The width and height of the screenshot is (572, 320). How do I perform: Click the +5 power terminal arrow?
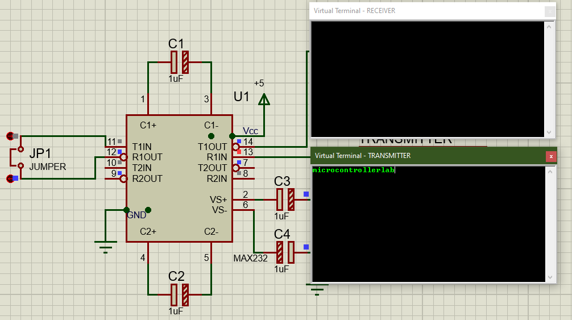click(263, 100)
